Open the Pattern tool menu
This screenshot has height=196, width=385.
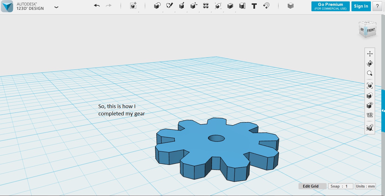[x=206, y=6]
